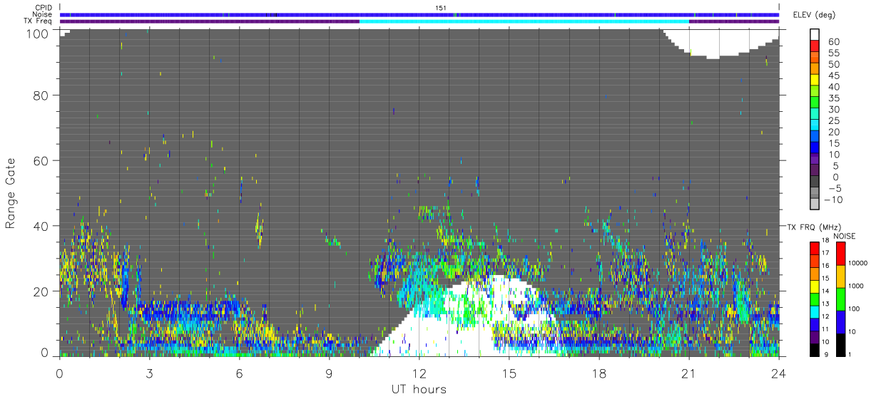Pick the yellow swatch on ELEV color bar

(x=815, y=81)
